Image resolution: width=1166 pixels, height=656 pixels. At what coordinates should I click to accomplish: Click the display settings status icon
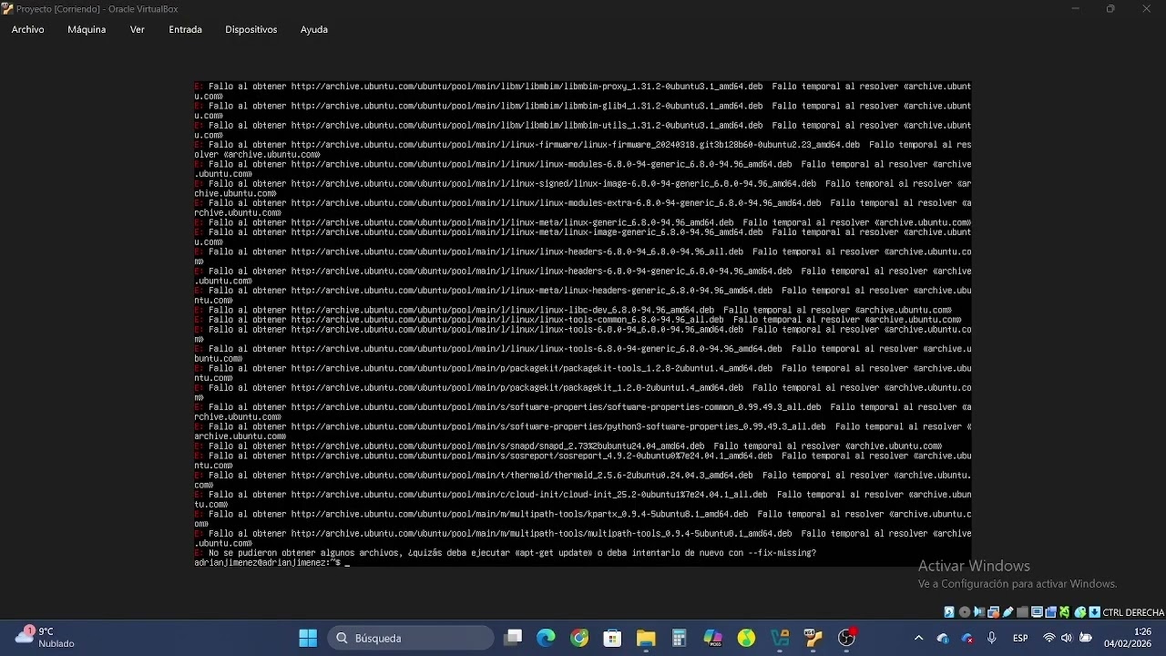pyautogui.click(x=1037, y=612)
